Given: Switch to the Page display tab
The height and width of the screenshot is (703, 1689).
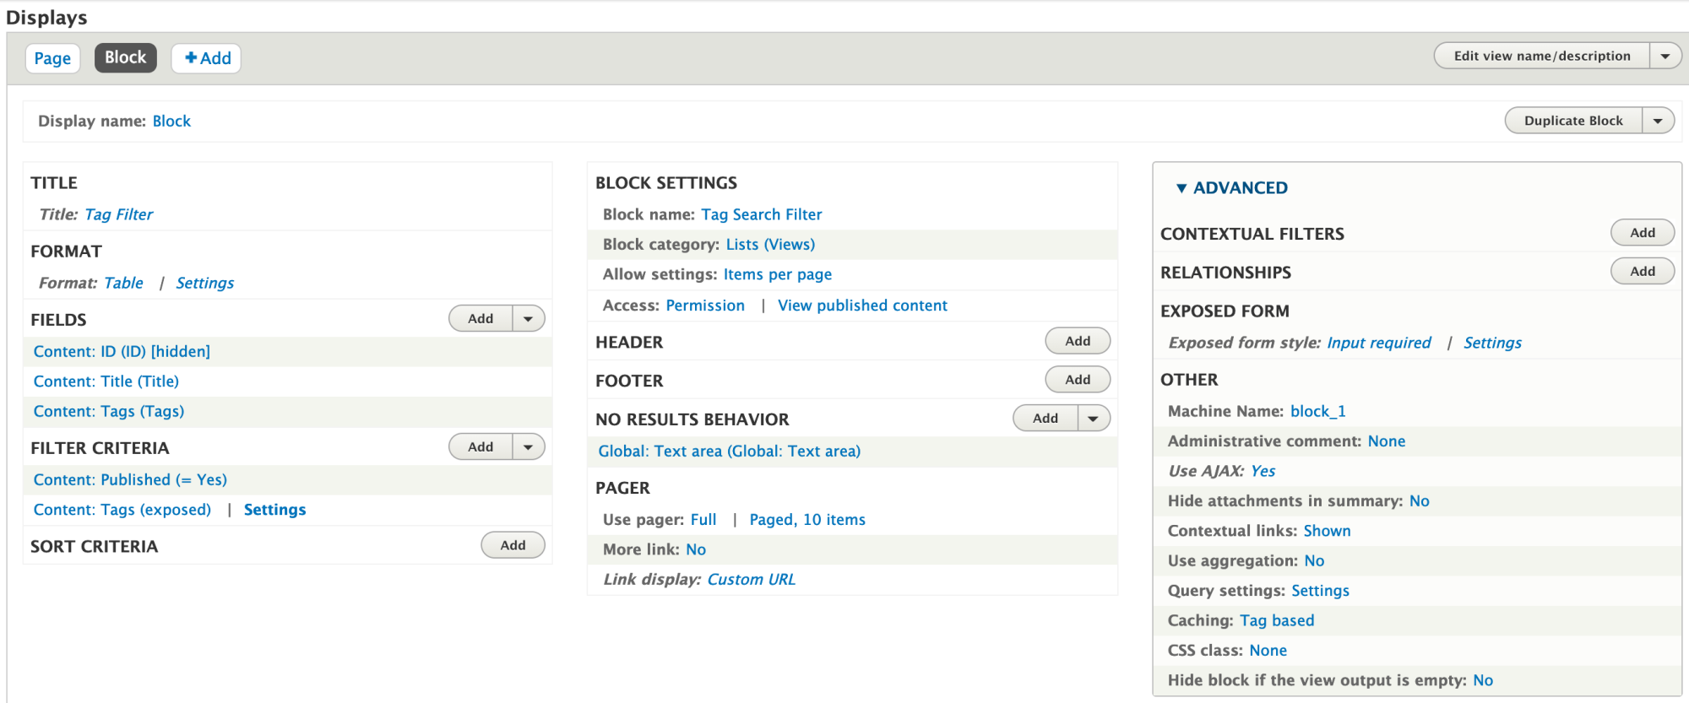Looking at the screenshot, I should click(52, 58).
